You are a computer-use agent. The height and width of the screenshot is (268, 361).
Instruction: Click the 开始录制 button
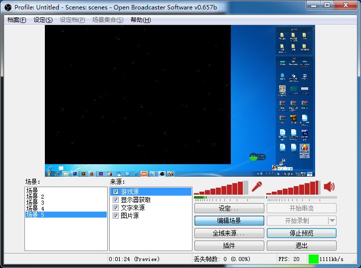click(x=297, y=221)
